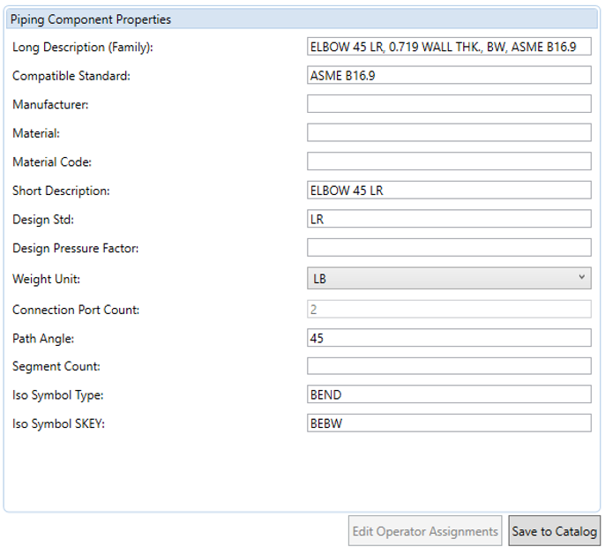
Task: Click into the Material Code field
Action: coord(449,161)
